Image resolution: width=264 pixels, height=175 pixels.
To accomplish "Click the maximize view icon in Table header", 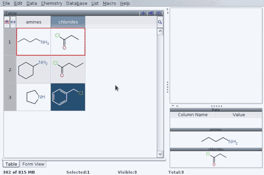I will 158,13.
